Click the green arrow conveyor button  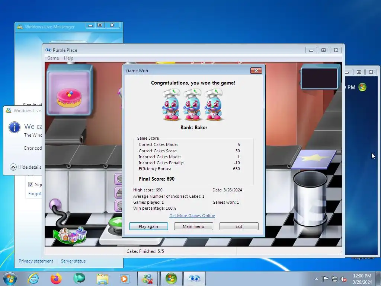[115, 223]
